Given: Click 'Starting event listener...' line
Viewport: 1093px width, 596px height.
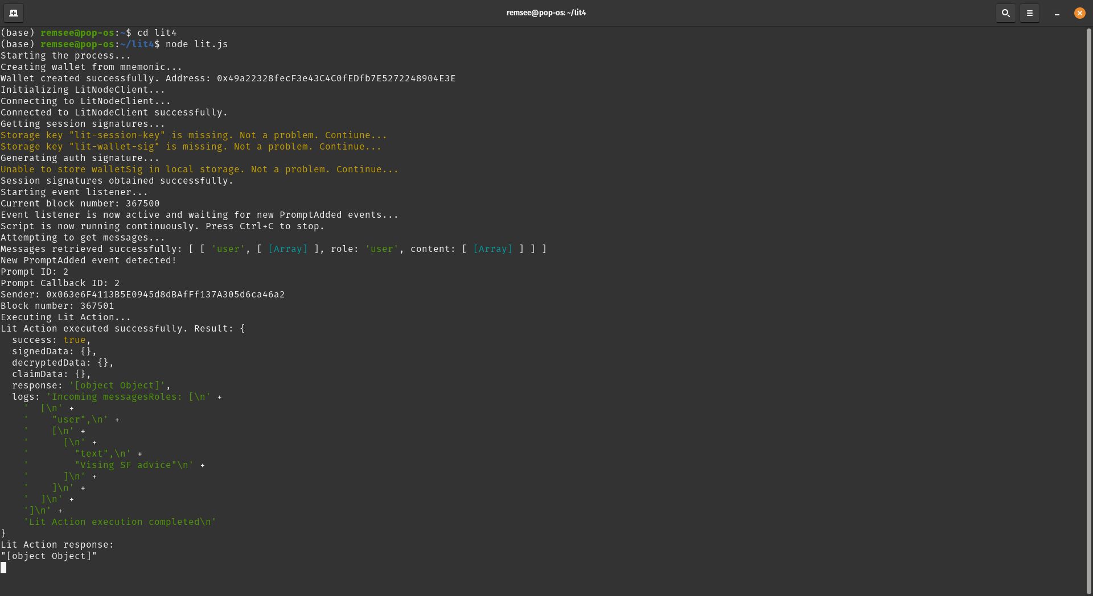Looking at the screenshot, I should pyautogui.click(x=74, y=192).
